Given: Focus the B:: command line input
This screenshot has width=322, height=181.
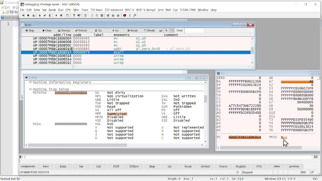Looking at the screenshot, I should 169,157.
